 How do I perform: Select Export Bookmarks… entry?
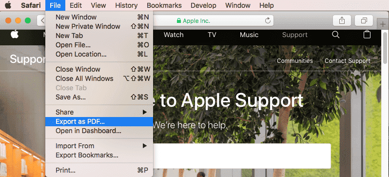(x=99, y=155)
